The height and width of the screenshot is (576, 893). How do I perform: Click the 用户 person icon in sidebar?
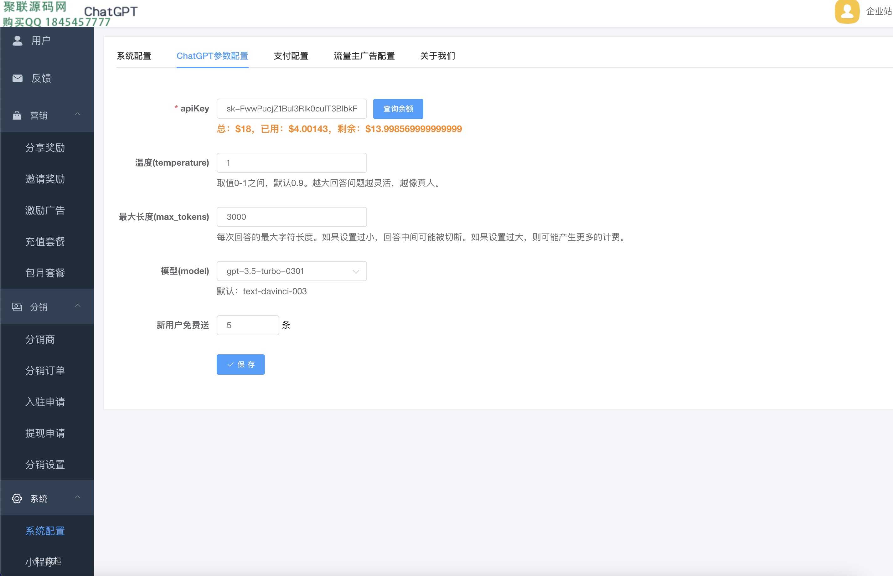coord(17,41)
